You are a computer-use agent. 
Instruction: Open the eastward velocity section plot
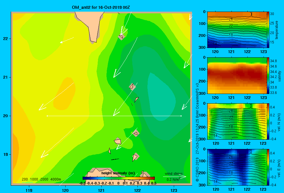pyautogui.click(x=237, y=167)
